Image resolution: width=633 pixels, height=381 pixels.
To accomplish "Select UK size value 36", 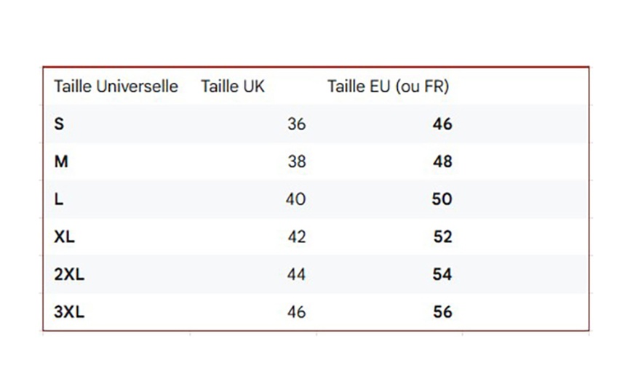I will point(296,124).
